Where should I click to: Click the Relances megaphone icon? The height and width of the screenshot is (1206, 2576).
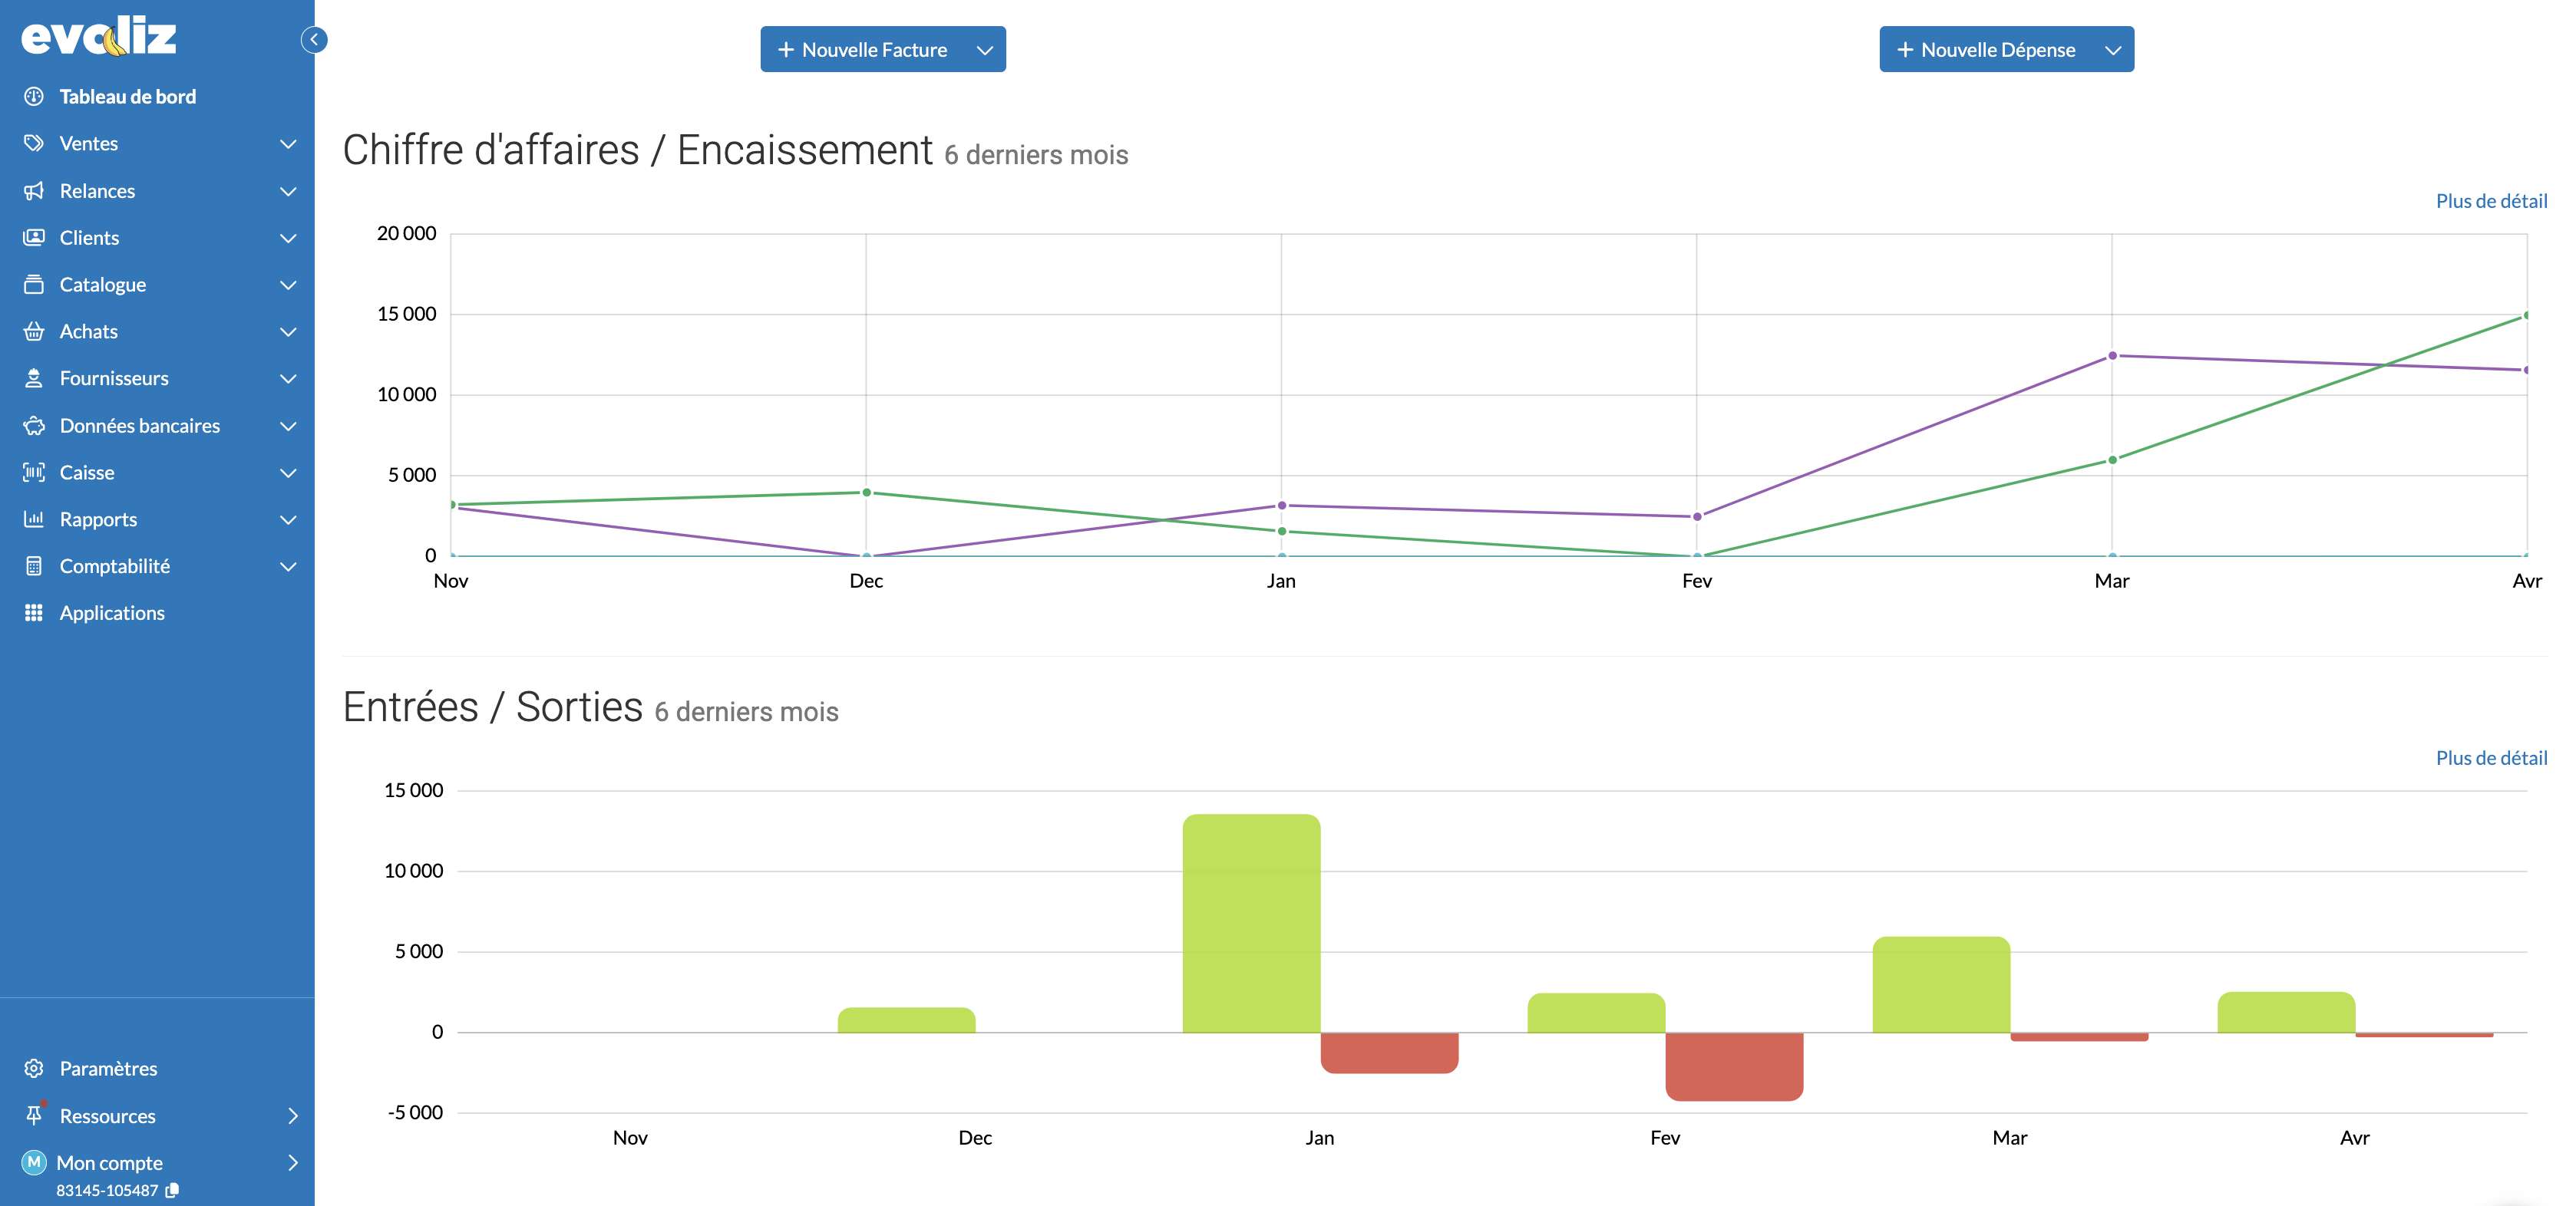(x=34, y=191)
